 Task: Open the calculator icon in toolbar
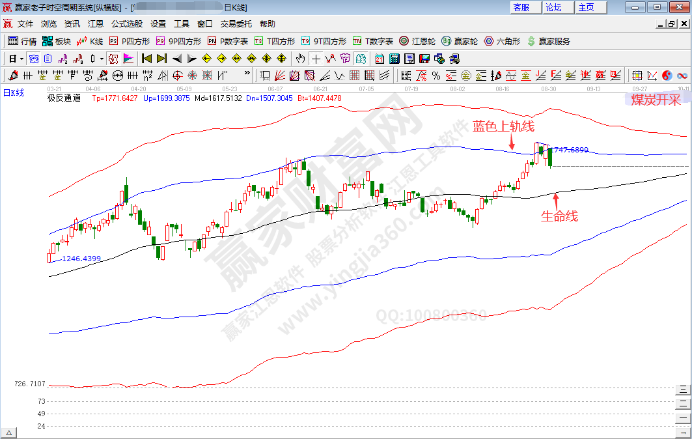coord(394,58)
